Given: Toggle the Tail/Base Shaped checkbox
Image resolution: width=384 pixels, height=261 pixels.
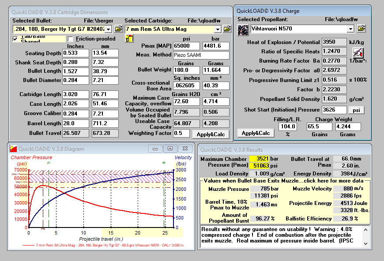Looking at the screenshot, I should click(x=16, y=39).
